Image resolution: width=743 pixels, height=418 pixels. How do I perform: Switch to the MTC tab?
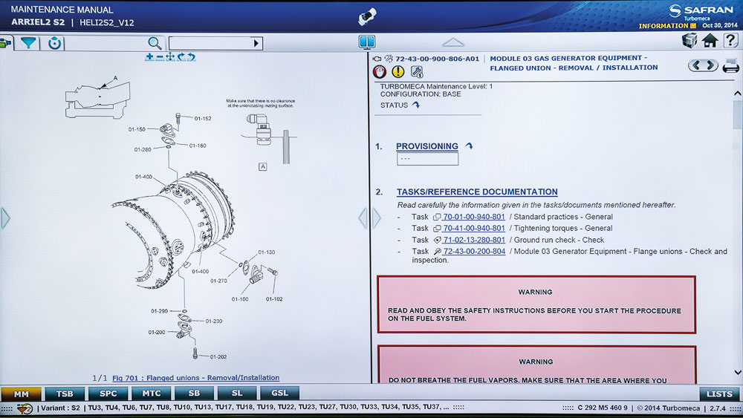click(151, 393)
